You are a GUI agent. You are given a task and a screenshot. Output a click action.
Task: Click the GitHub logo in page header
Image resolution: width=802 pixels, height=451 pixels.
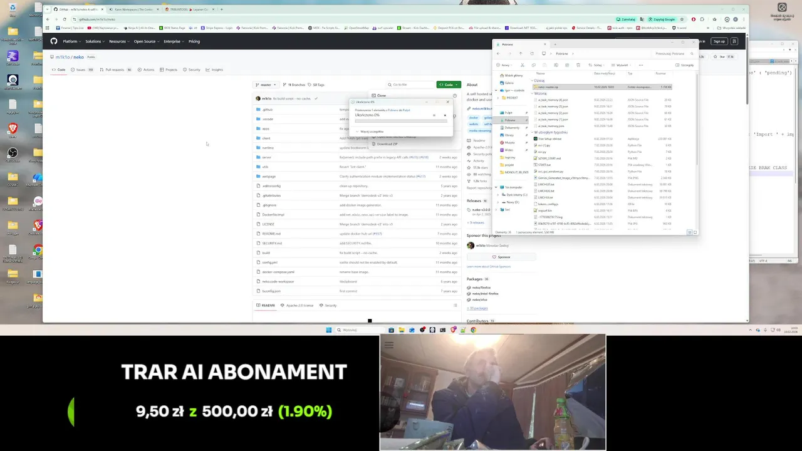click(54, 41)
